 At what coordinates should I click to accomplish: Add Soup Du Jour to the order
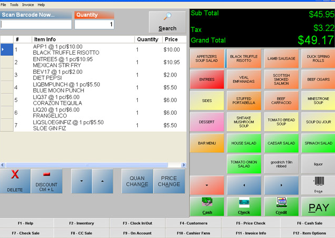pyautogui.click(x=318, y=122)
